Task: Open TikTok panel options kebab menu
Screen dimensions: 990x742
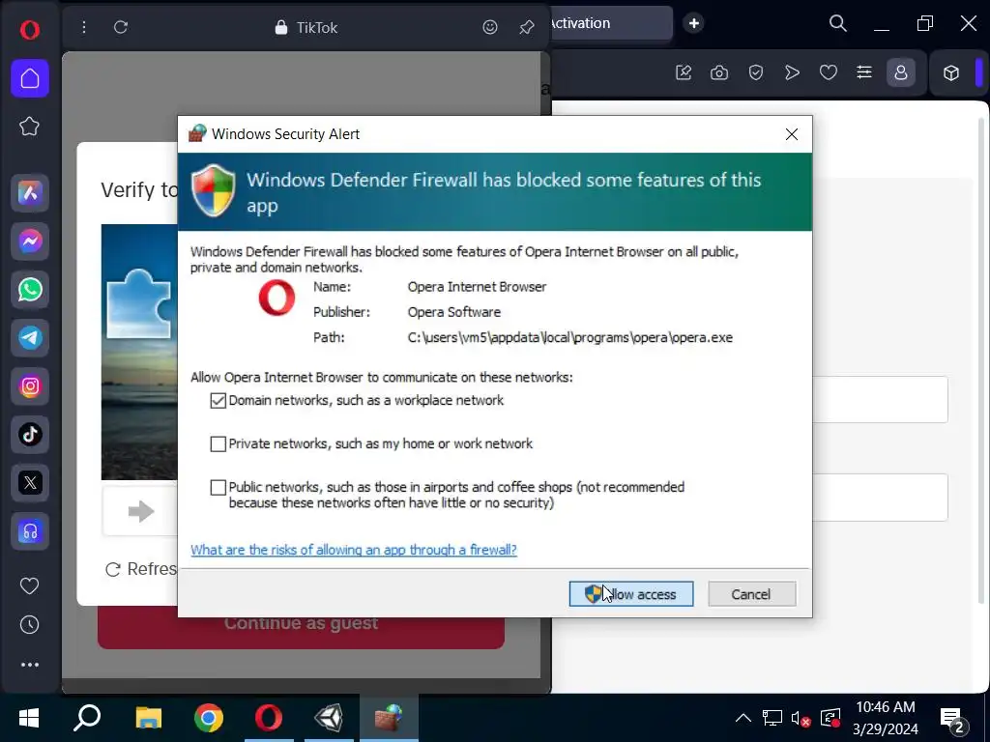Action: tap(83, 27)
